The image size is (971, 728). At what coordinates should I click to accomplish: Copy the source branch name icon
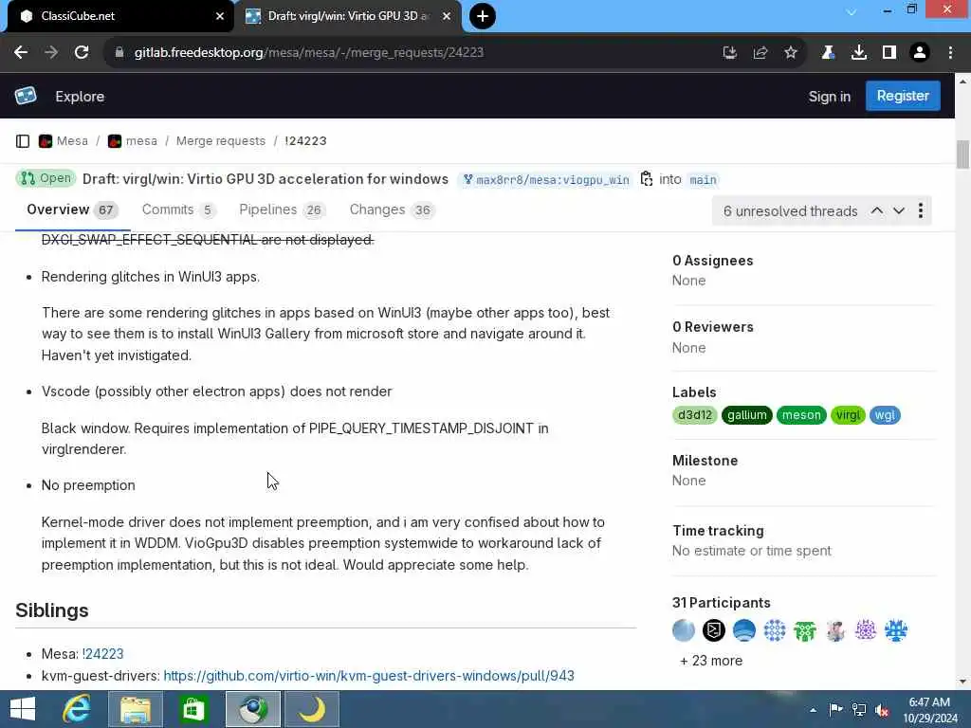pyautogui.click(x=647, y=179)
